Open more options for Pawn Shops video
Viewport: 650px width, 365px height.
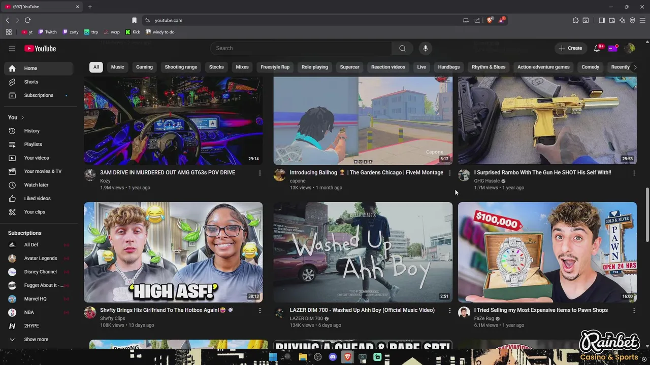634,310
